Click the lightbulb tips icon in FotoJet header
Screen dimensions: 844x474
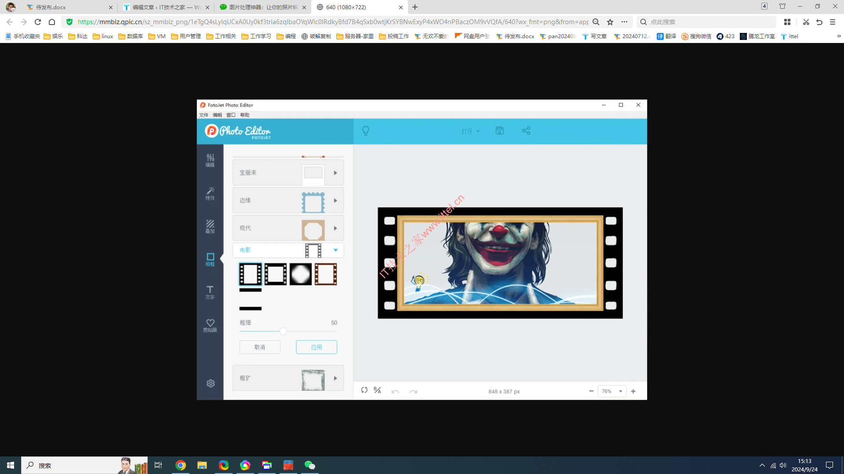tap(366, 131)
